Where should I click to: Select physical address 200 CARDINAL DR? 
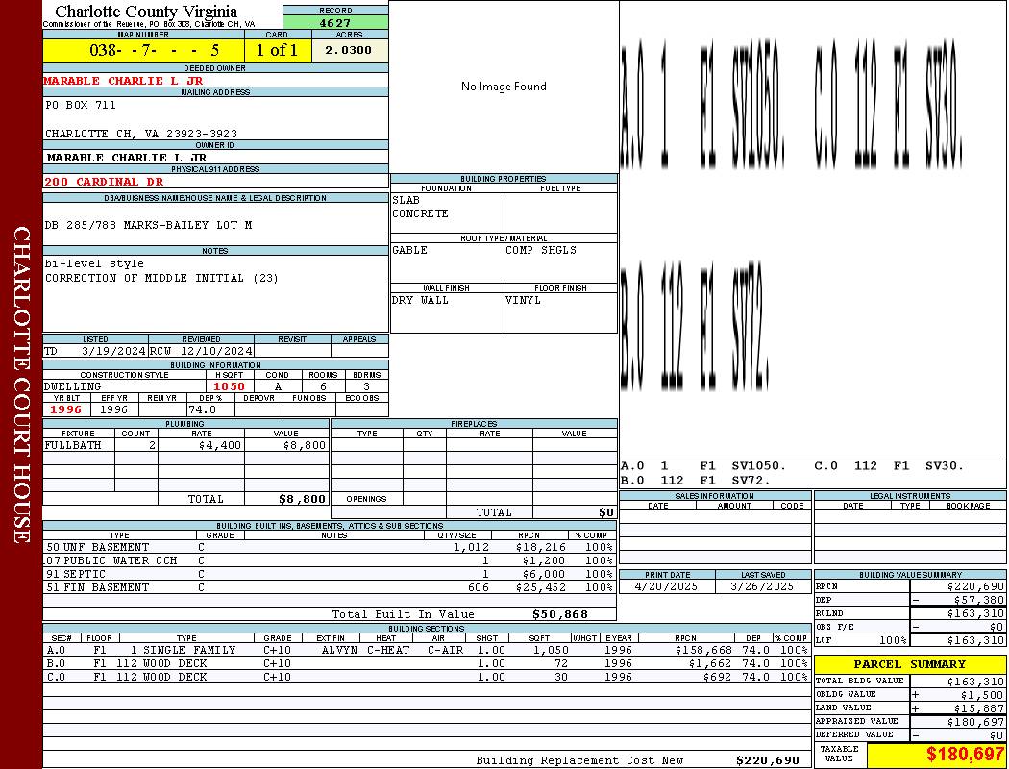click(x=104, y=182)
